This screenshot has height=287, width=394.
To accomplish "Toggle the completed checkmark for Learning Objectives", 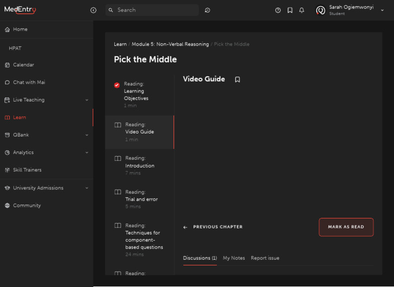I will coord(116,85).
